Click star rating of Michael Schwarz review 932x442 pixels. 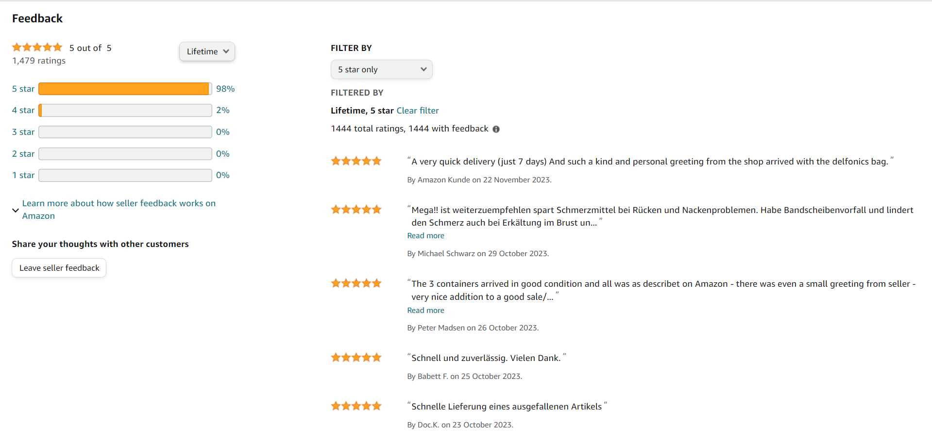356,210
